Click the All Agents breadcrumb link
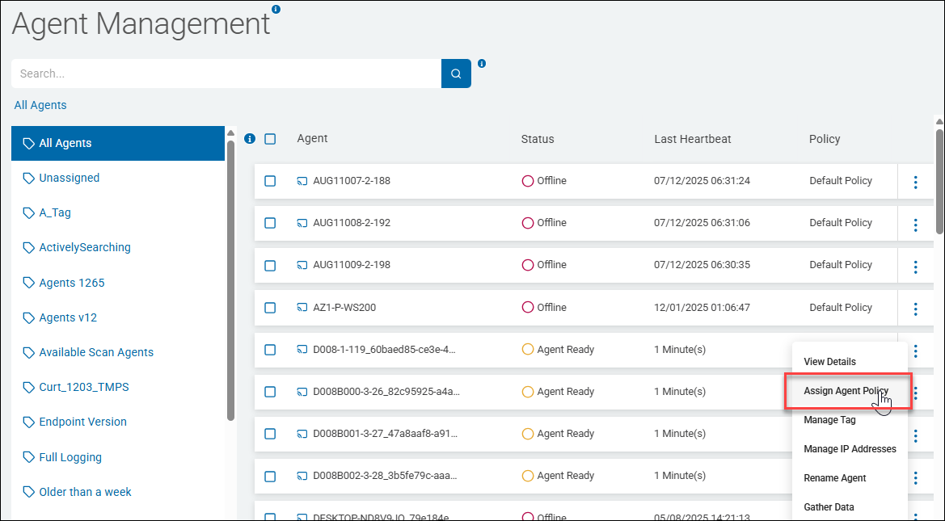Screen dimensions: 945x521 click(40, 105)
